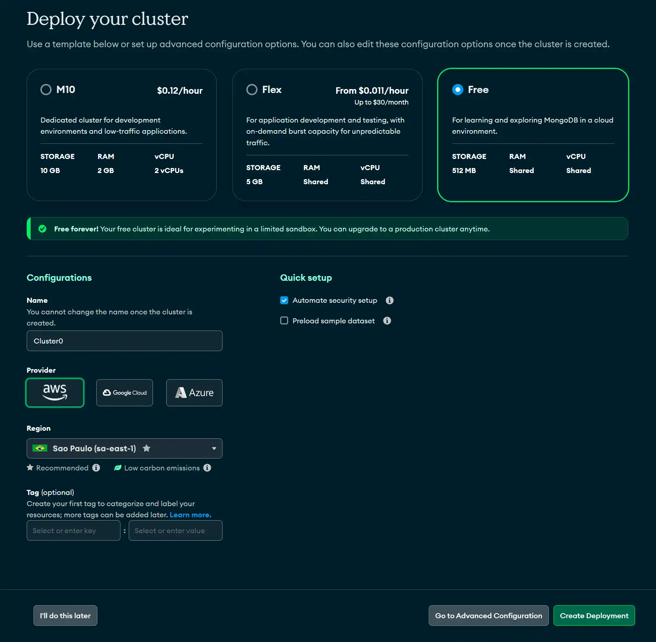This screenshot has width=656, height=642.
Task: Click the Brazil flag icon in Region field
Action: [x=40, y=448]
